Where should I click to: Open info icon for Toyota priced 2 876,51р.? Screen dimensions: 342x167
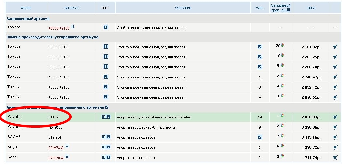click(106, 97)
